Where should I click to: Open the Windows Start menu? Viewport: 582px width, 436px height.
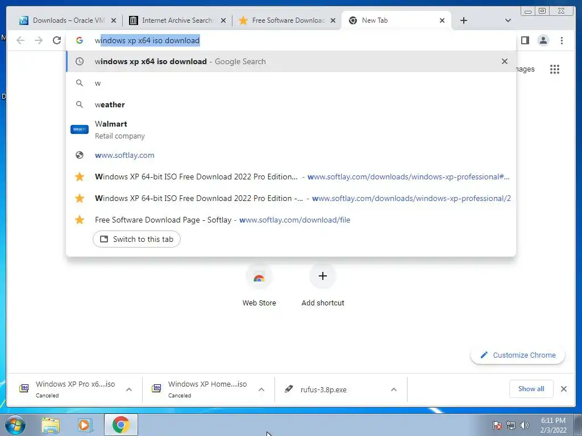[x=15, y=425]
